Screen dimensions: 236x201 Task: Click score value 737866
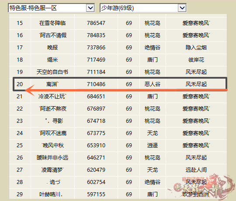96,48
